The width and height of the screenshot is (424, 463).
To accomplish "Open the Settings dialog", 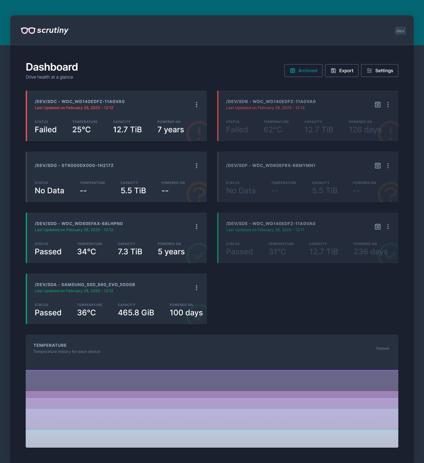I will [379, 71].
